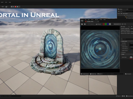Click the portal texture preview
Viewport: 133px width, 99px height.
click(x=100, y=49)
